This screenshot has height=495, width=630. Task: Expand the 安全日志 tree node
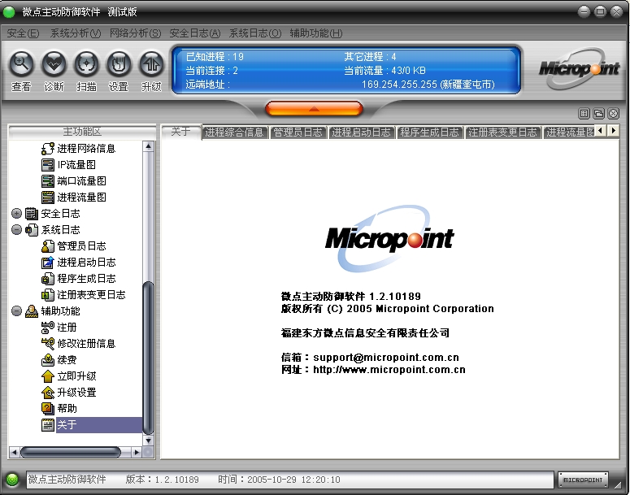click(x=16, y=213)
